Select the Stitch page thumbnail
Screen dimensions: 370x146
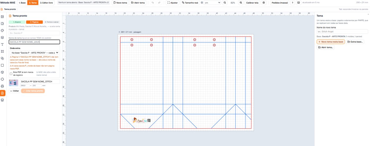(x=13, y=83)
